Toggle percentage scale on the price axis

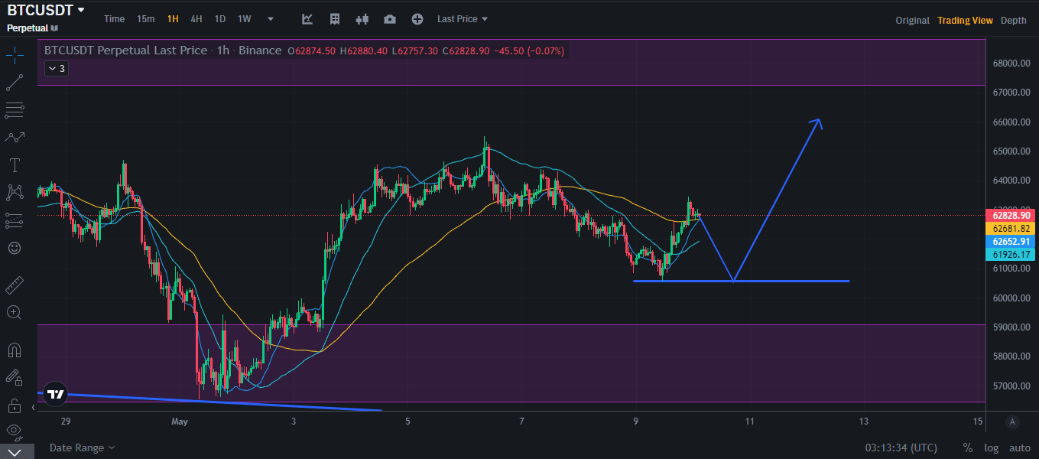(x=966, y=448)
